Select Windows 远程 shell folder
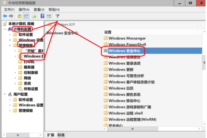The height and width of the screenshot is (138, 207). [x=126, y=113]
